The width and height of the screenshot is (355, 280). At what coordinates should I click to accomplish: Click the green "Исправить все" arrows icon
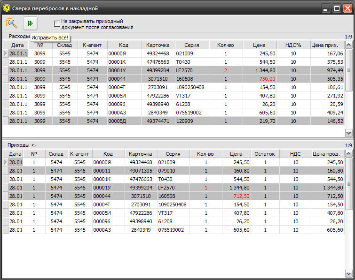point(31,23)
